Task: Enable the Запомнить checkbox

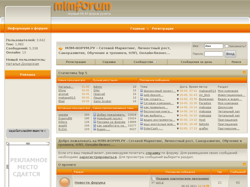Action: [x=227, y=46]
